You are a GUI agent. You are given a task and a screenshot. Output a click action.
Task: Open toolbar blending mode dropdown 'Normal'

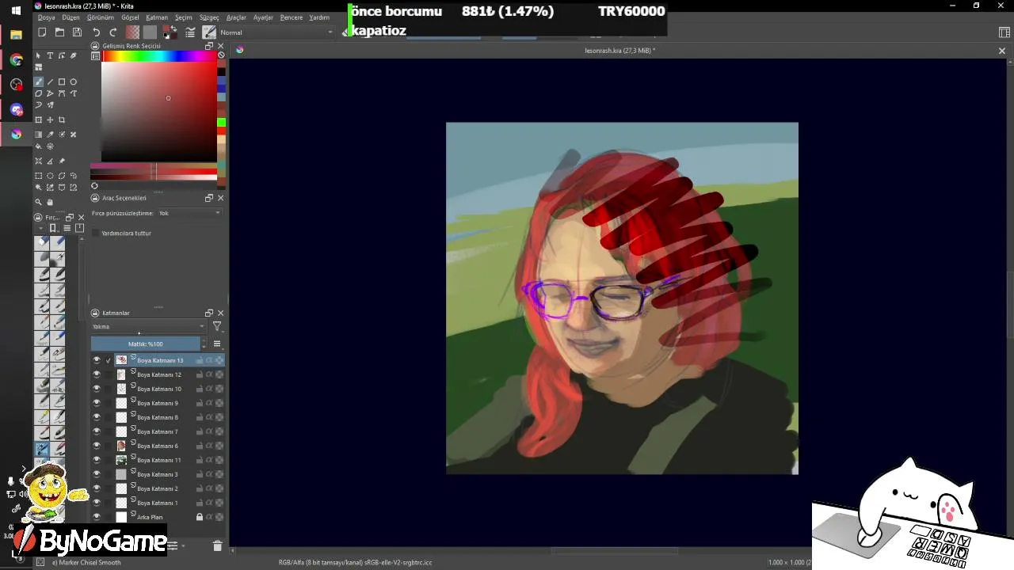click(277, 32)
